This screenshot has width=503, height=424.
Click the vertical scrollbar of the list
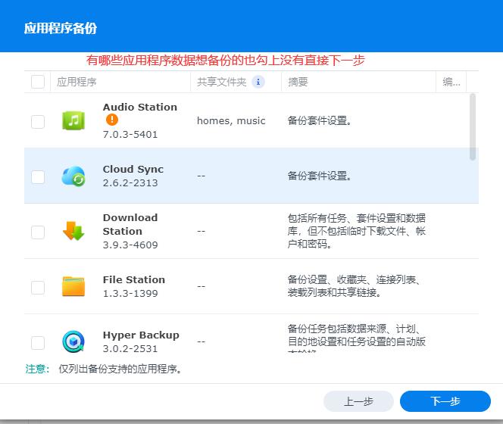473,126
